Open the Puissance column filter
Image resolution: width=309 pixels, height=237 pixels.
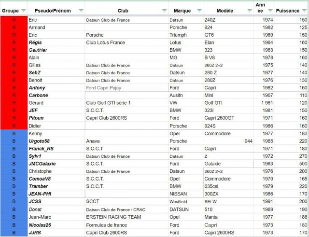click(x=304, y=11)
